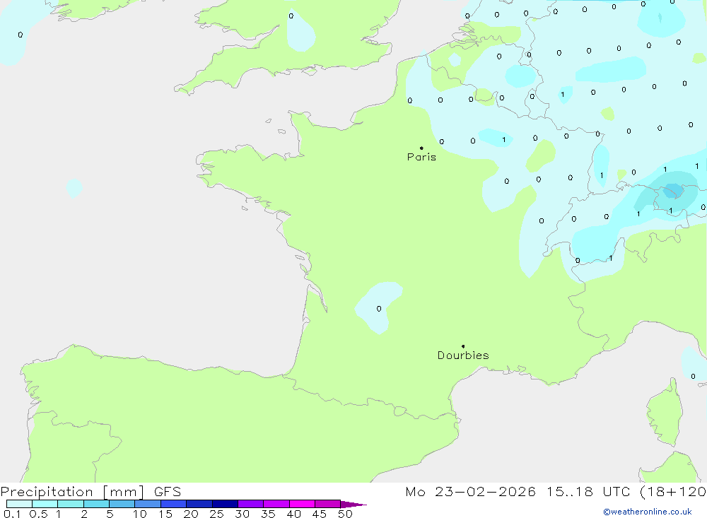Click the small rain patch in Bay of Biscay

coord(74,188)
